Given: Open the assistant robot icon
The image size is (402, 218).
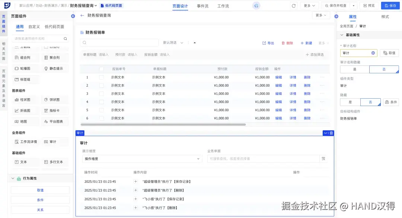Looking at the screenshot, I should click(x=256, y=6).
